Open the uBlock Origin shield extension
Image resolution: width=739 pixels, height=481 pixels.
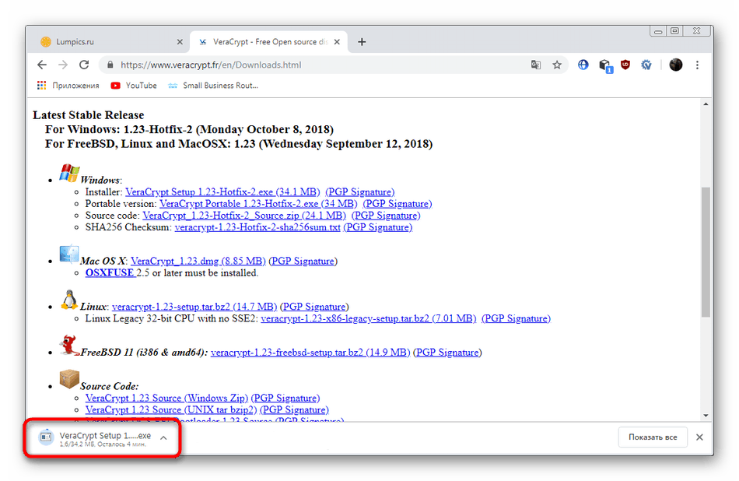click(x=625, y=65)
